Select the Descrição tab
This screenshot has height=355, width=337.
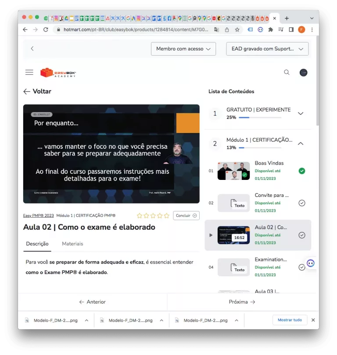[x=37, y=243]
